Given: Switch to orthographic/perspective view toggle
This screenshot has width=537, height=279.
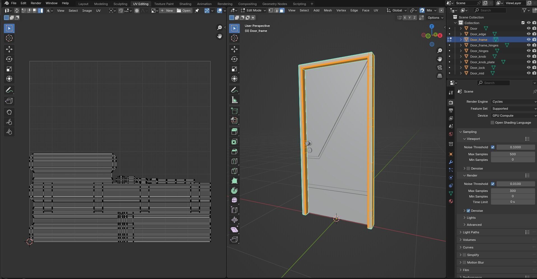Looking at the screenshot, I should tap(440, 76).
